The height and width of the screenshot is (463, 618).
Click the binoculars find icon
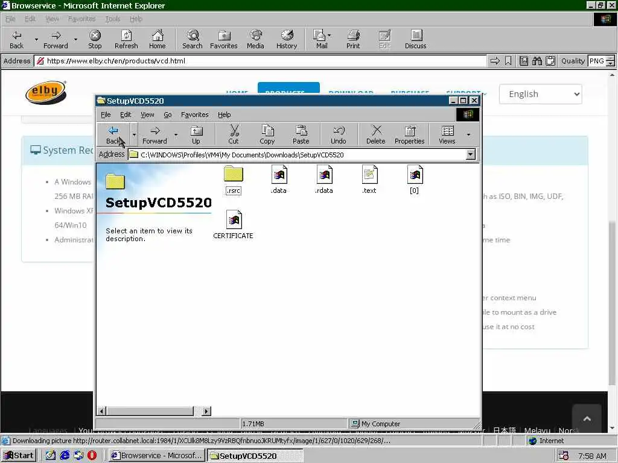tap(537, 61)
